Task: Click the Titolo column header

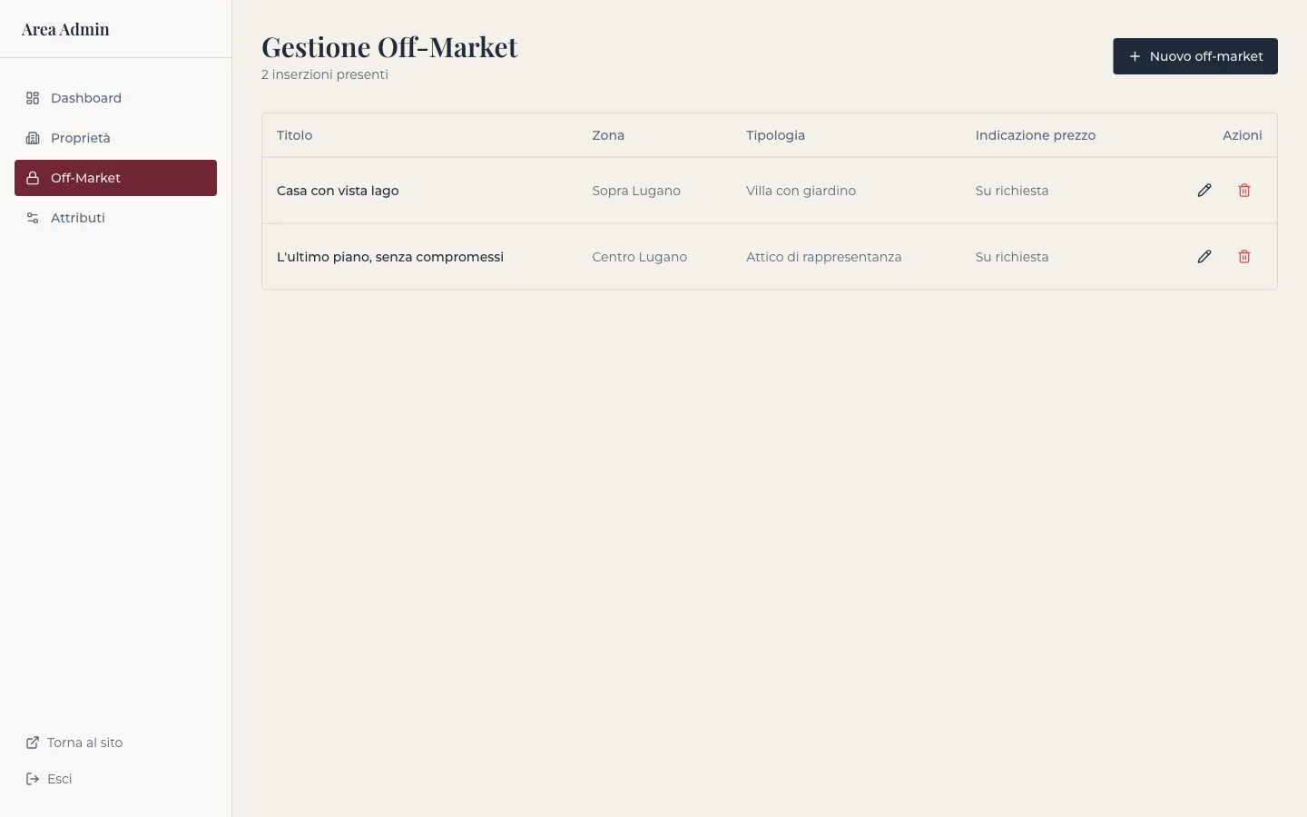Action: point(294,135)
